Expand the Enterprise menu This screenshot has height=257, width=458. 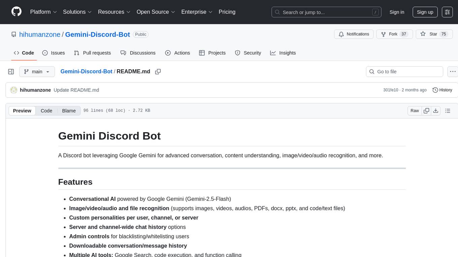coord(197,12)
